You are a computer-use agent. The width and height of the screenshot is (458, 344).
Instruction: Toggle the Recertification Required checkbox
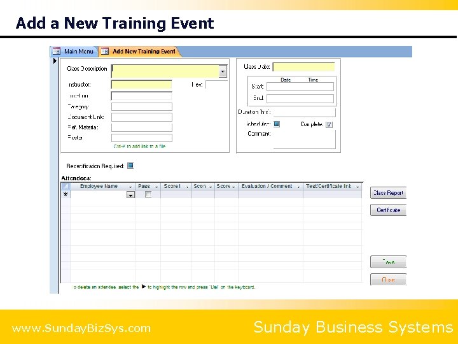coord(130,166)
